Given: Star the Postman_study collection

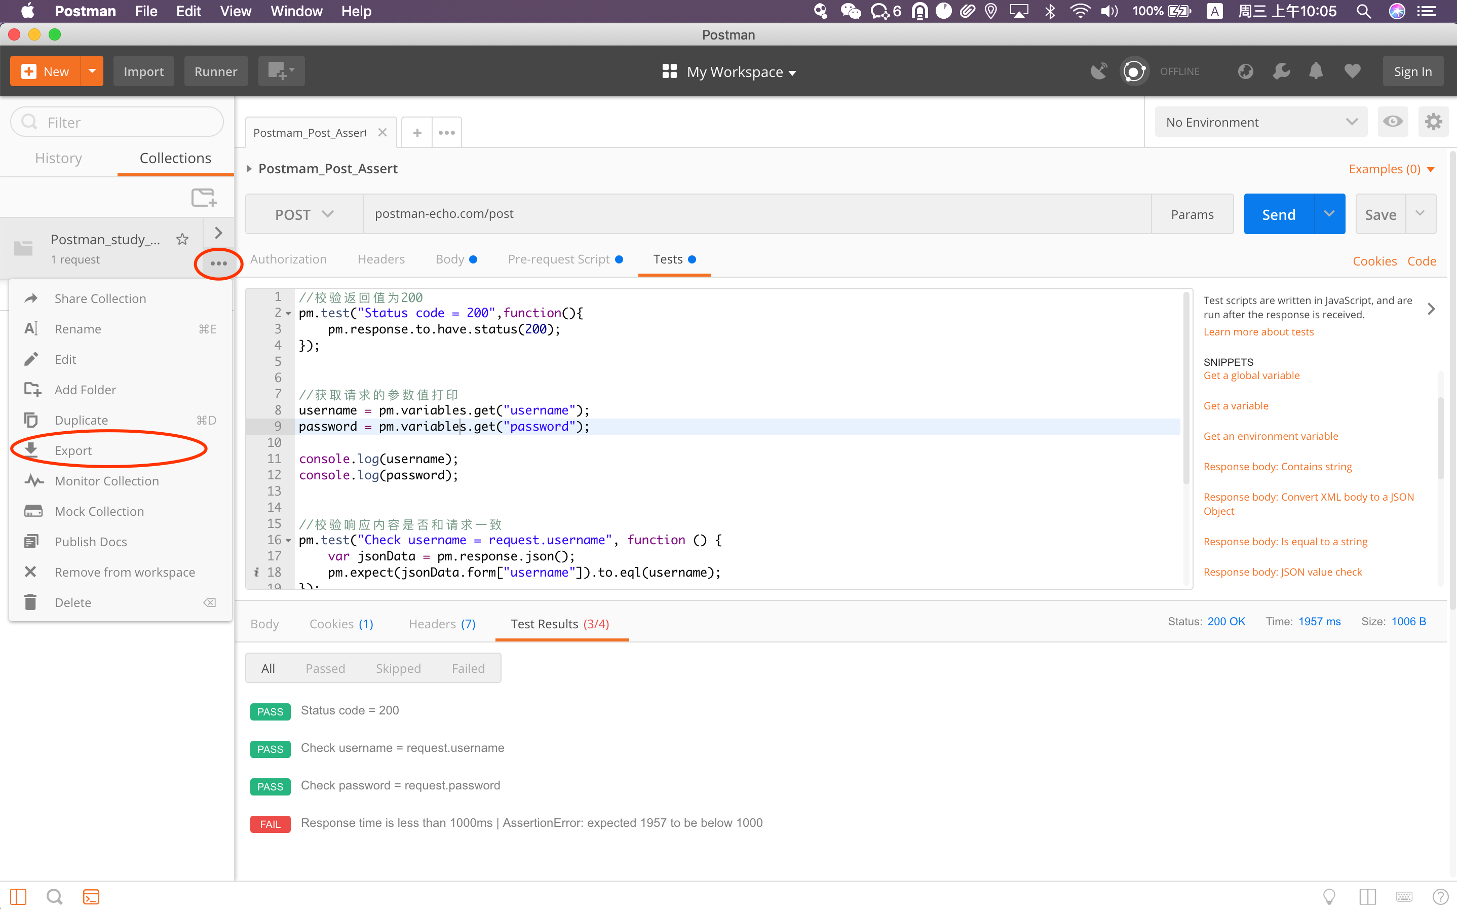Looking at the screenshot, I should 182,239.
